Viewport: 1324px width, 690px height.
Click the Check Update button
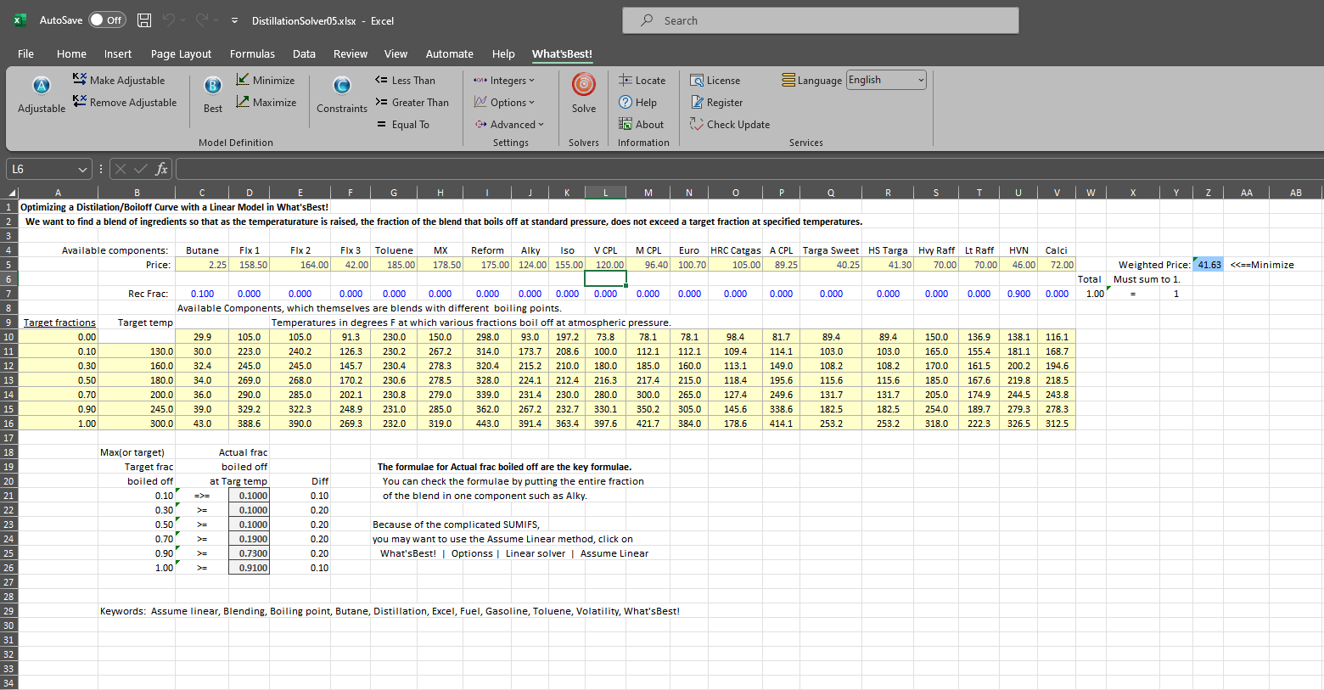click(x=730, y=124)
